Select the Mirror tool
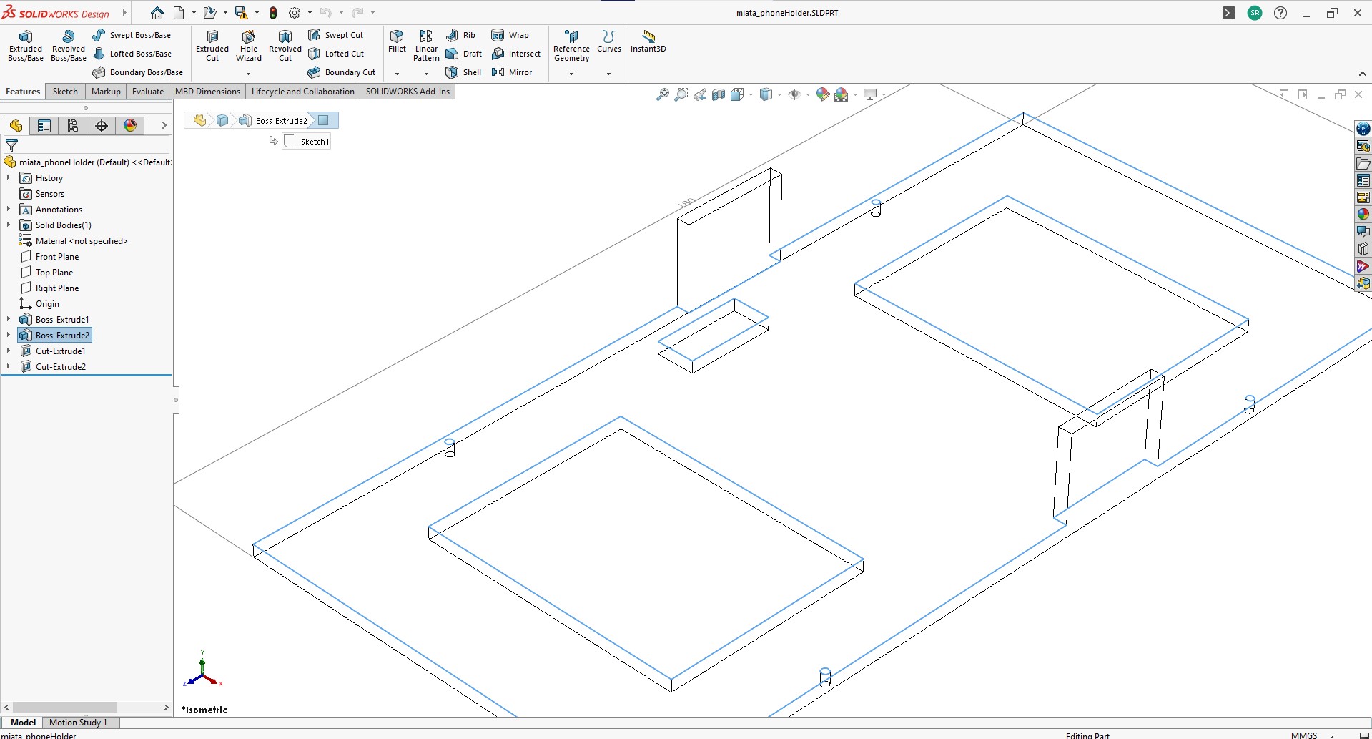 511,72
